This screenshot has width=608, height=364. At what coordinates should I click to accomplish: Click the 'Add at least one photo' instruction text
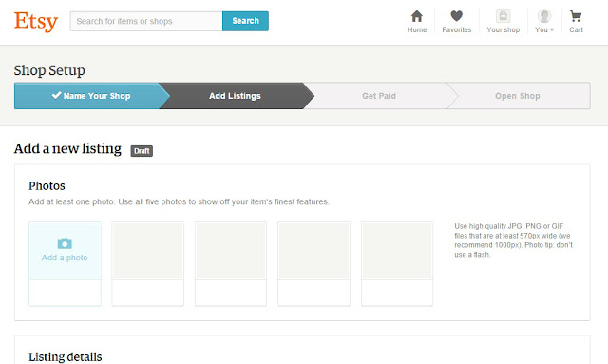[x=179, y=201]
